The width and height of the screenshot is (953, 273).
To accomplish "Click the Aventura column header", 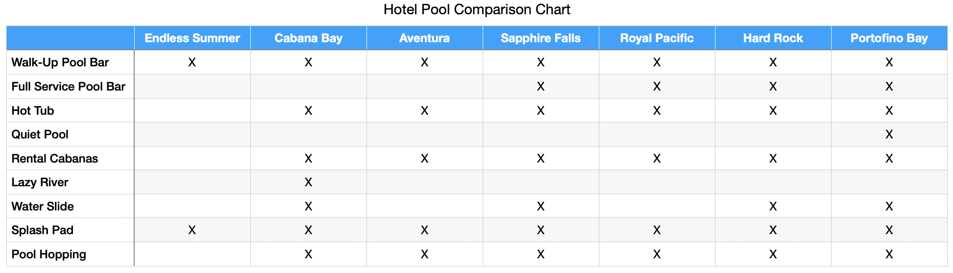I will click(424, 38).
